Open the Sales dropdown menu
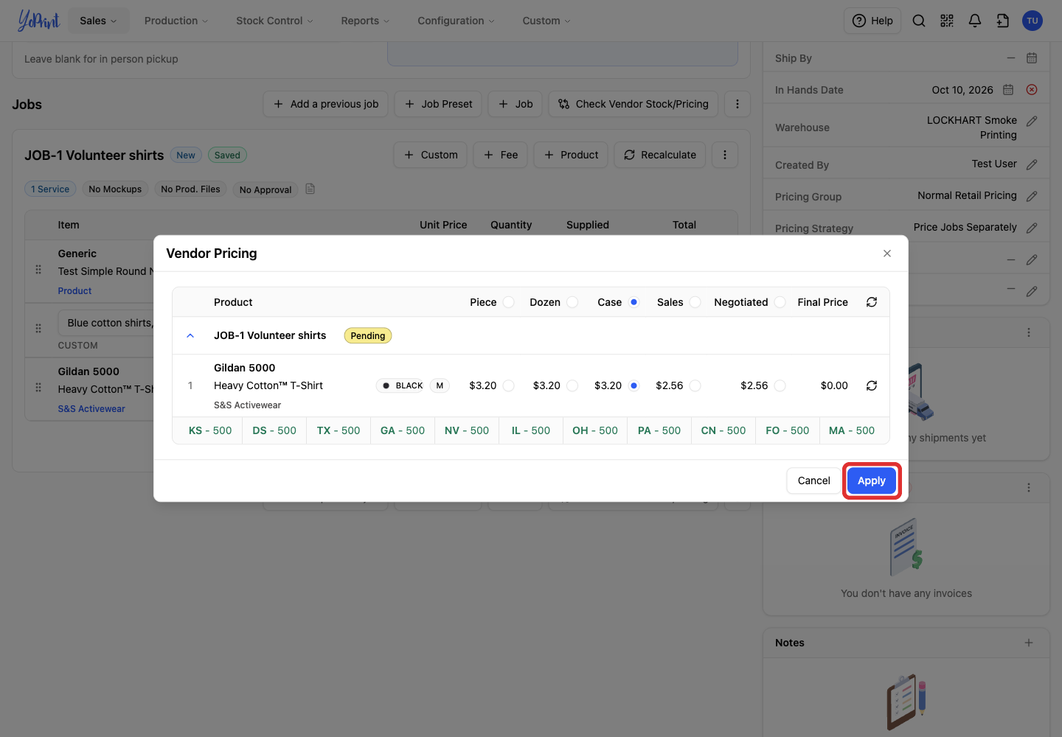Viewport: 1062px width, 737px height. (x=98, y=21)
